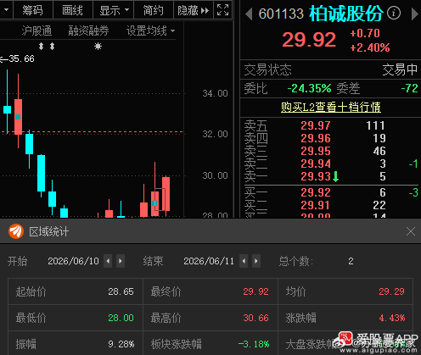Open the 沪股通 indicator tab
Screen dimensions: 421x355
pyautogui.click(x=36, y=31)
